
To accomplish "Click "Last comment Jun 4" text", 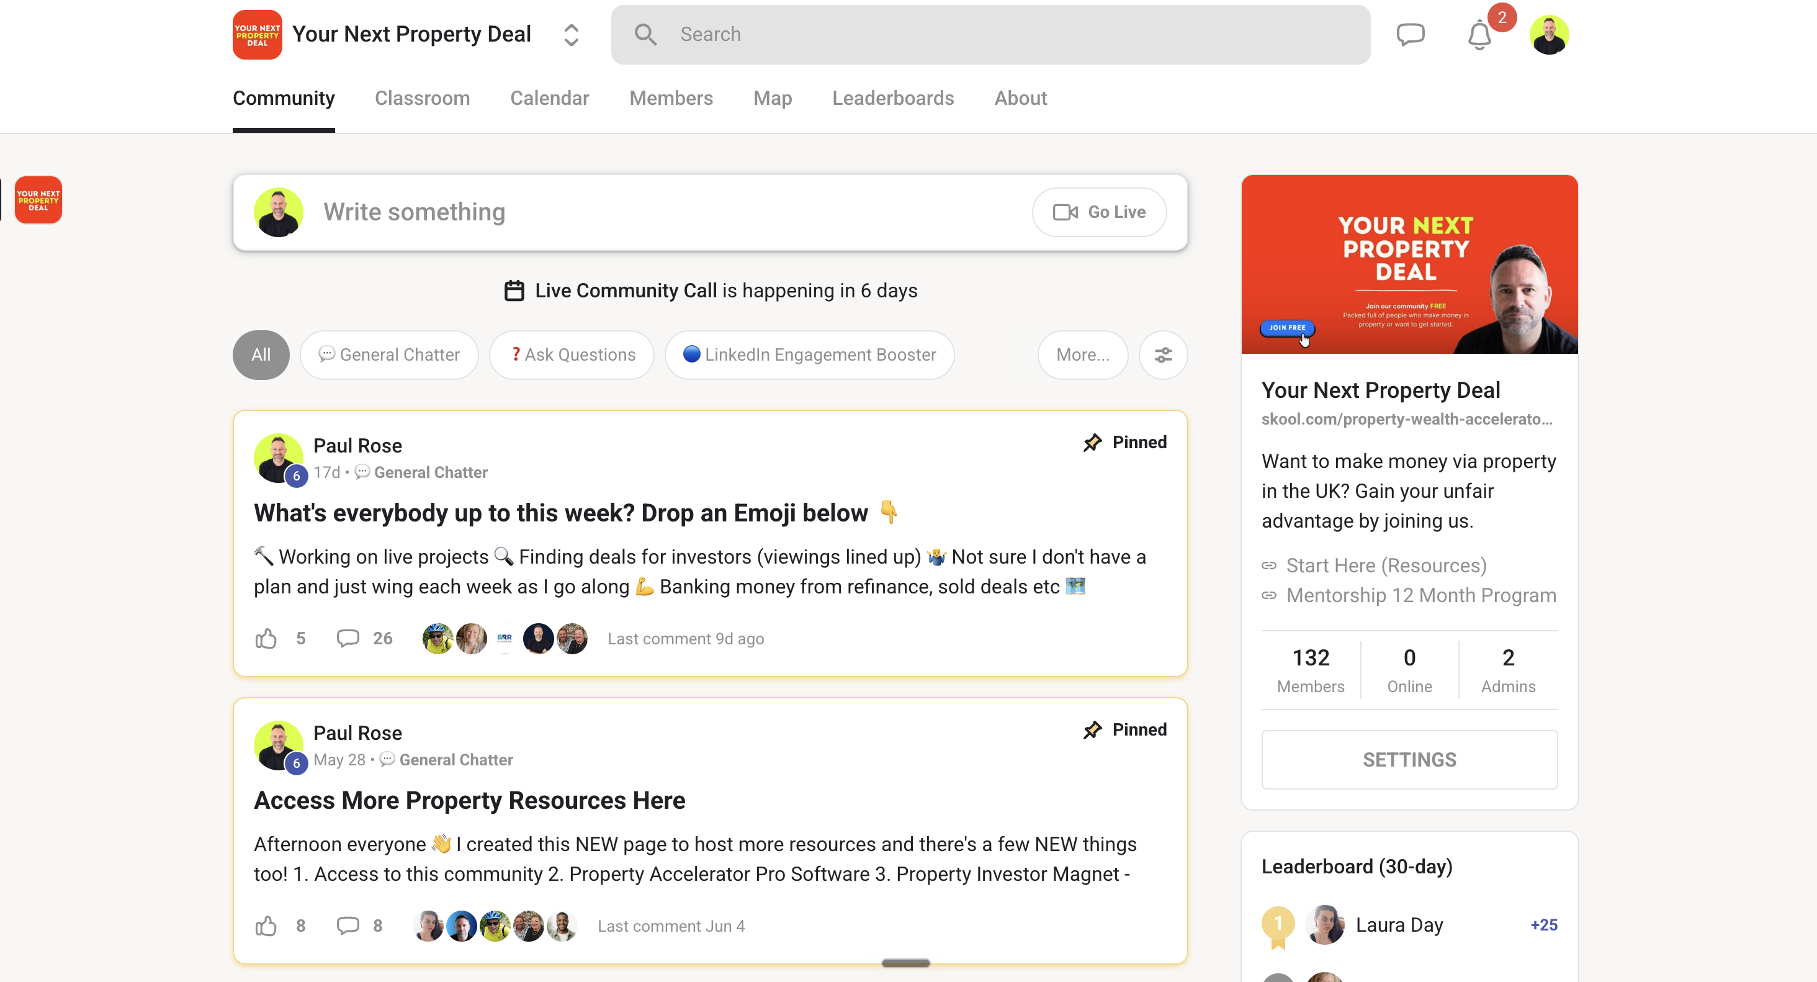I will click(x=671, y=926).
